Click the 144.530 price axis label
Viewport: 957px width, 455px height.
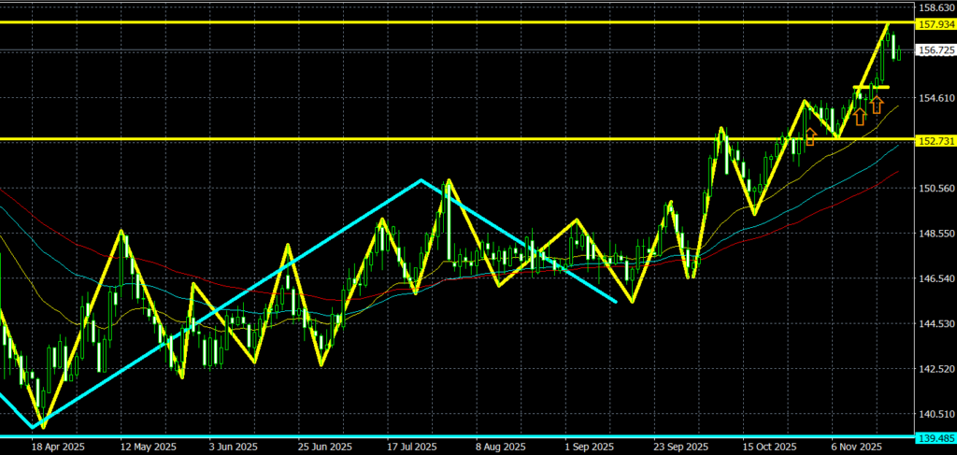coord(936,323)
